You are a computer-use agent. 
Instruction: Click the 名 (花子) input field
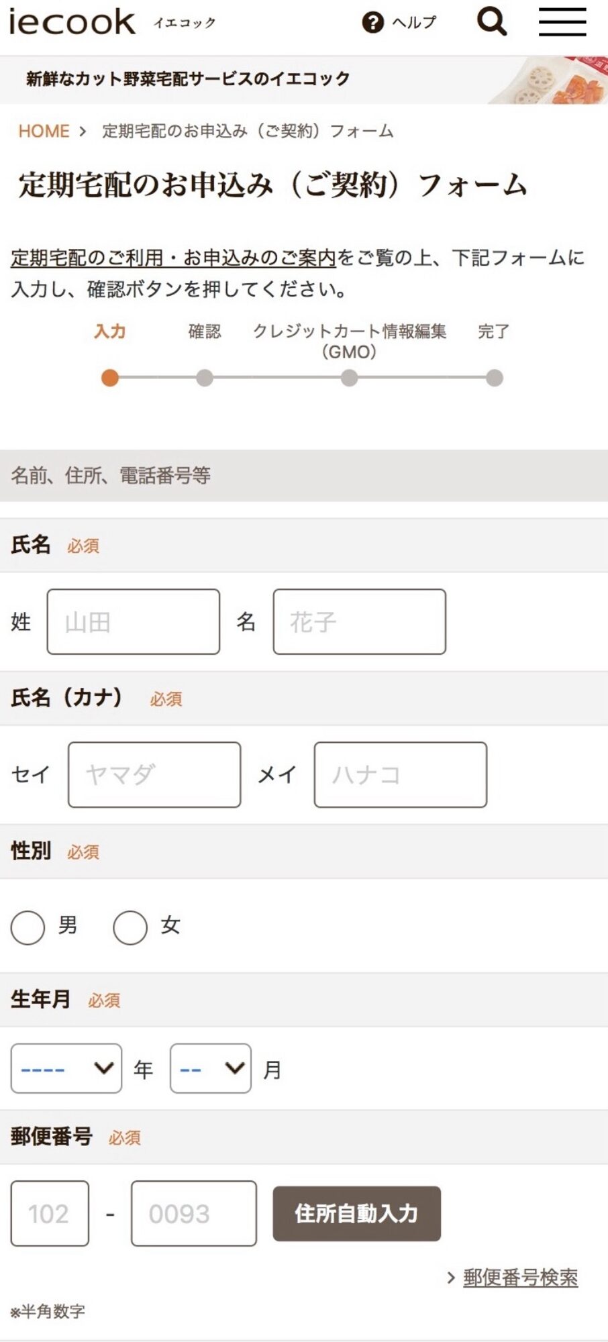(x=359, y=622)
